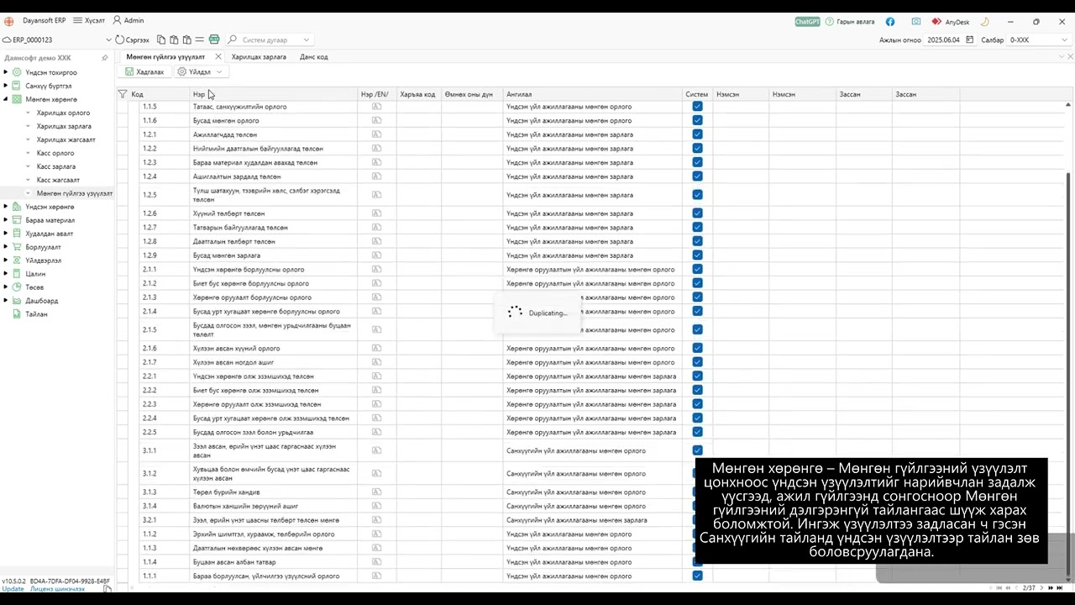Image resolution: width=1075 pixels, height=605 pixels.
Task: Click the green print icon
Action: click(x=214, y=39)
